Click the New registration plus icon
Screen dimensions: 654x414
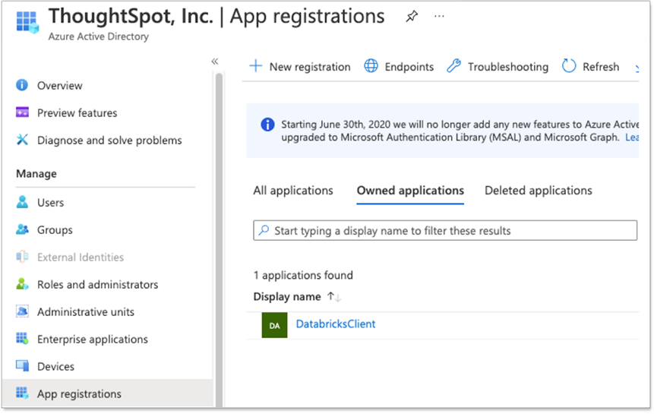[x=256, y=67]
